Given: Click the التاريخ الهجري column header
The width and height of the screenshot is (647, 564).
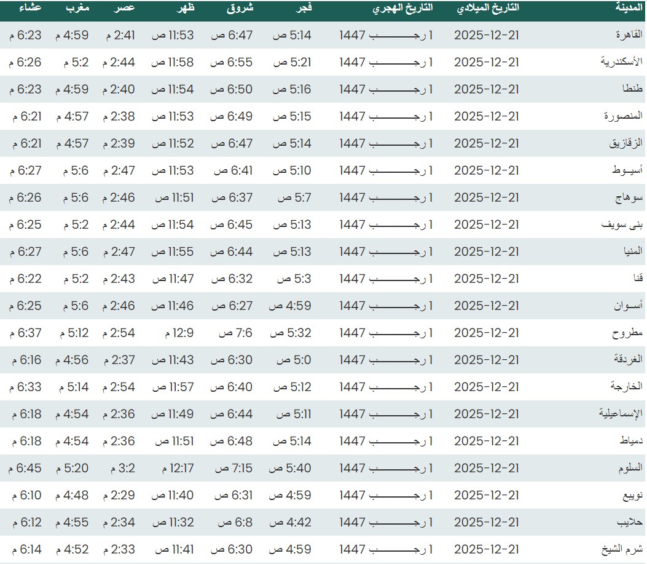Looking at the screenshot, I should 403,8.
